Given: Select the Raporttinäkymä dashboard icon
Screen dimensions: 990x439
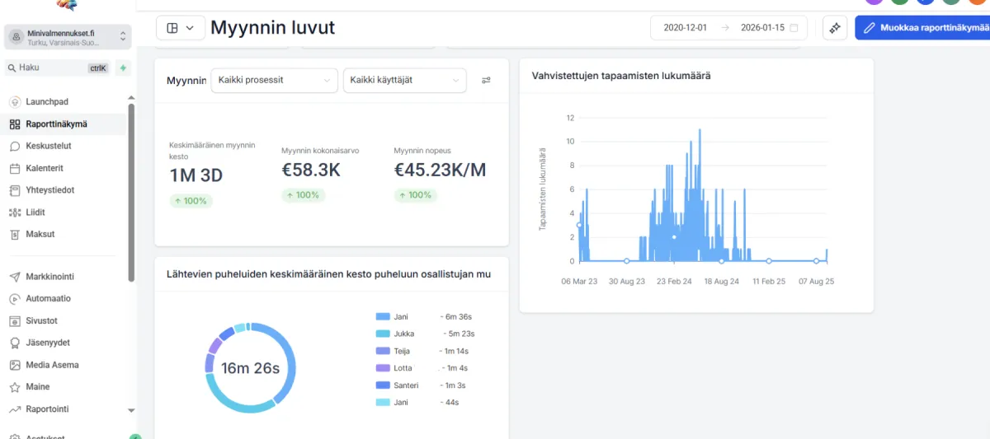Looking at the screenshot, I should point(15,124).
